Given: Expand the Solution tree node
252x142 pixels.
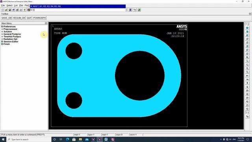Looking at the screenshot, I should click(x=2, y=32).
